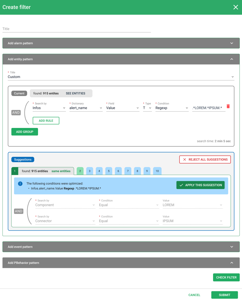
Task: Click the Add Rule button
Action: point(46,121)
